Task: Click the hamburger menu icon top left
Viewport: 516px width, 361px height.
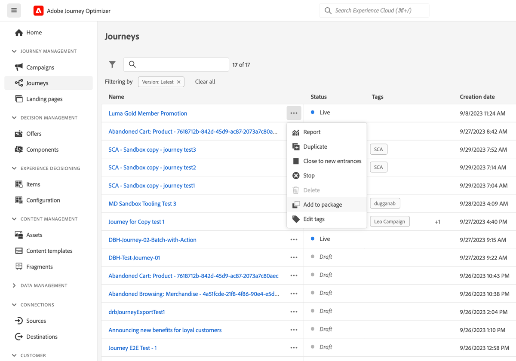Action: (14, 10)
